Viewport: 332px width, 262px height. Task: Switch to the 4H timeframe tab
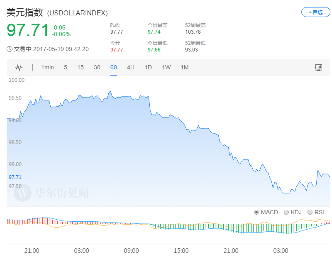pyautogui.click(x=131, y=68)
